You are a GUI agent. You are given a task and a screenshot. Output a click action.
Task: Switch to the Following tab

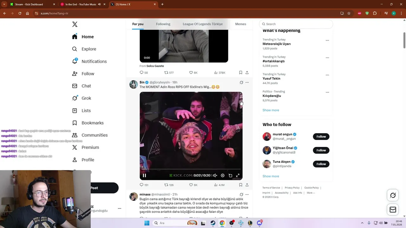163,24
